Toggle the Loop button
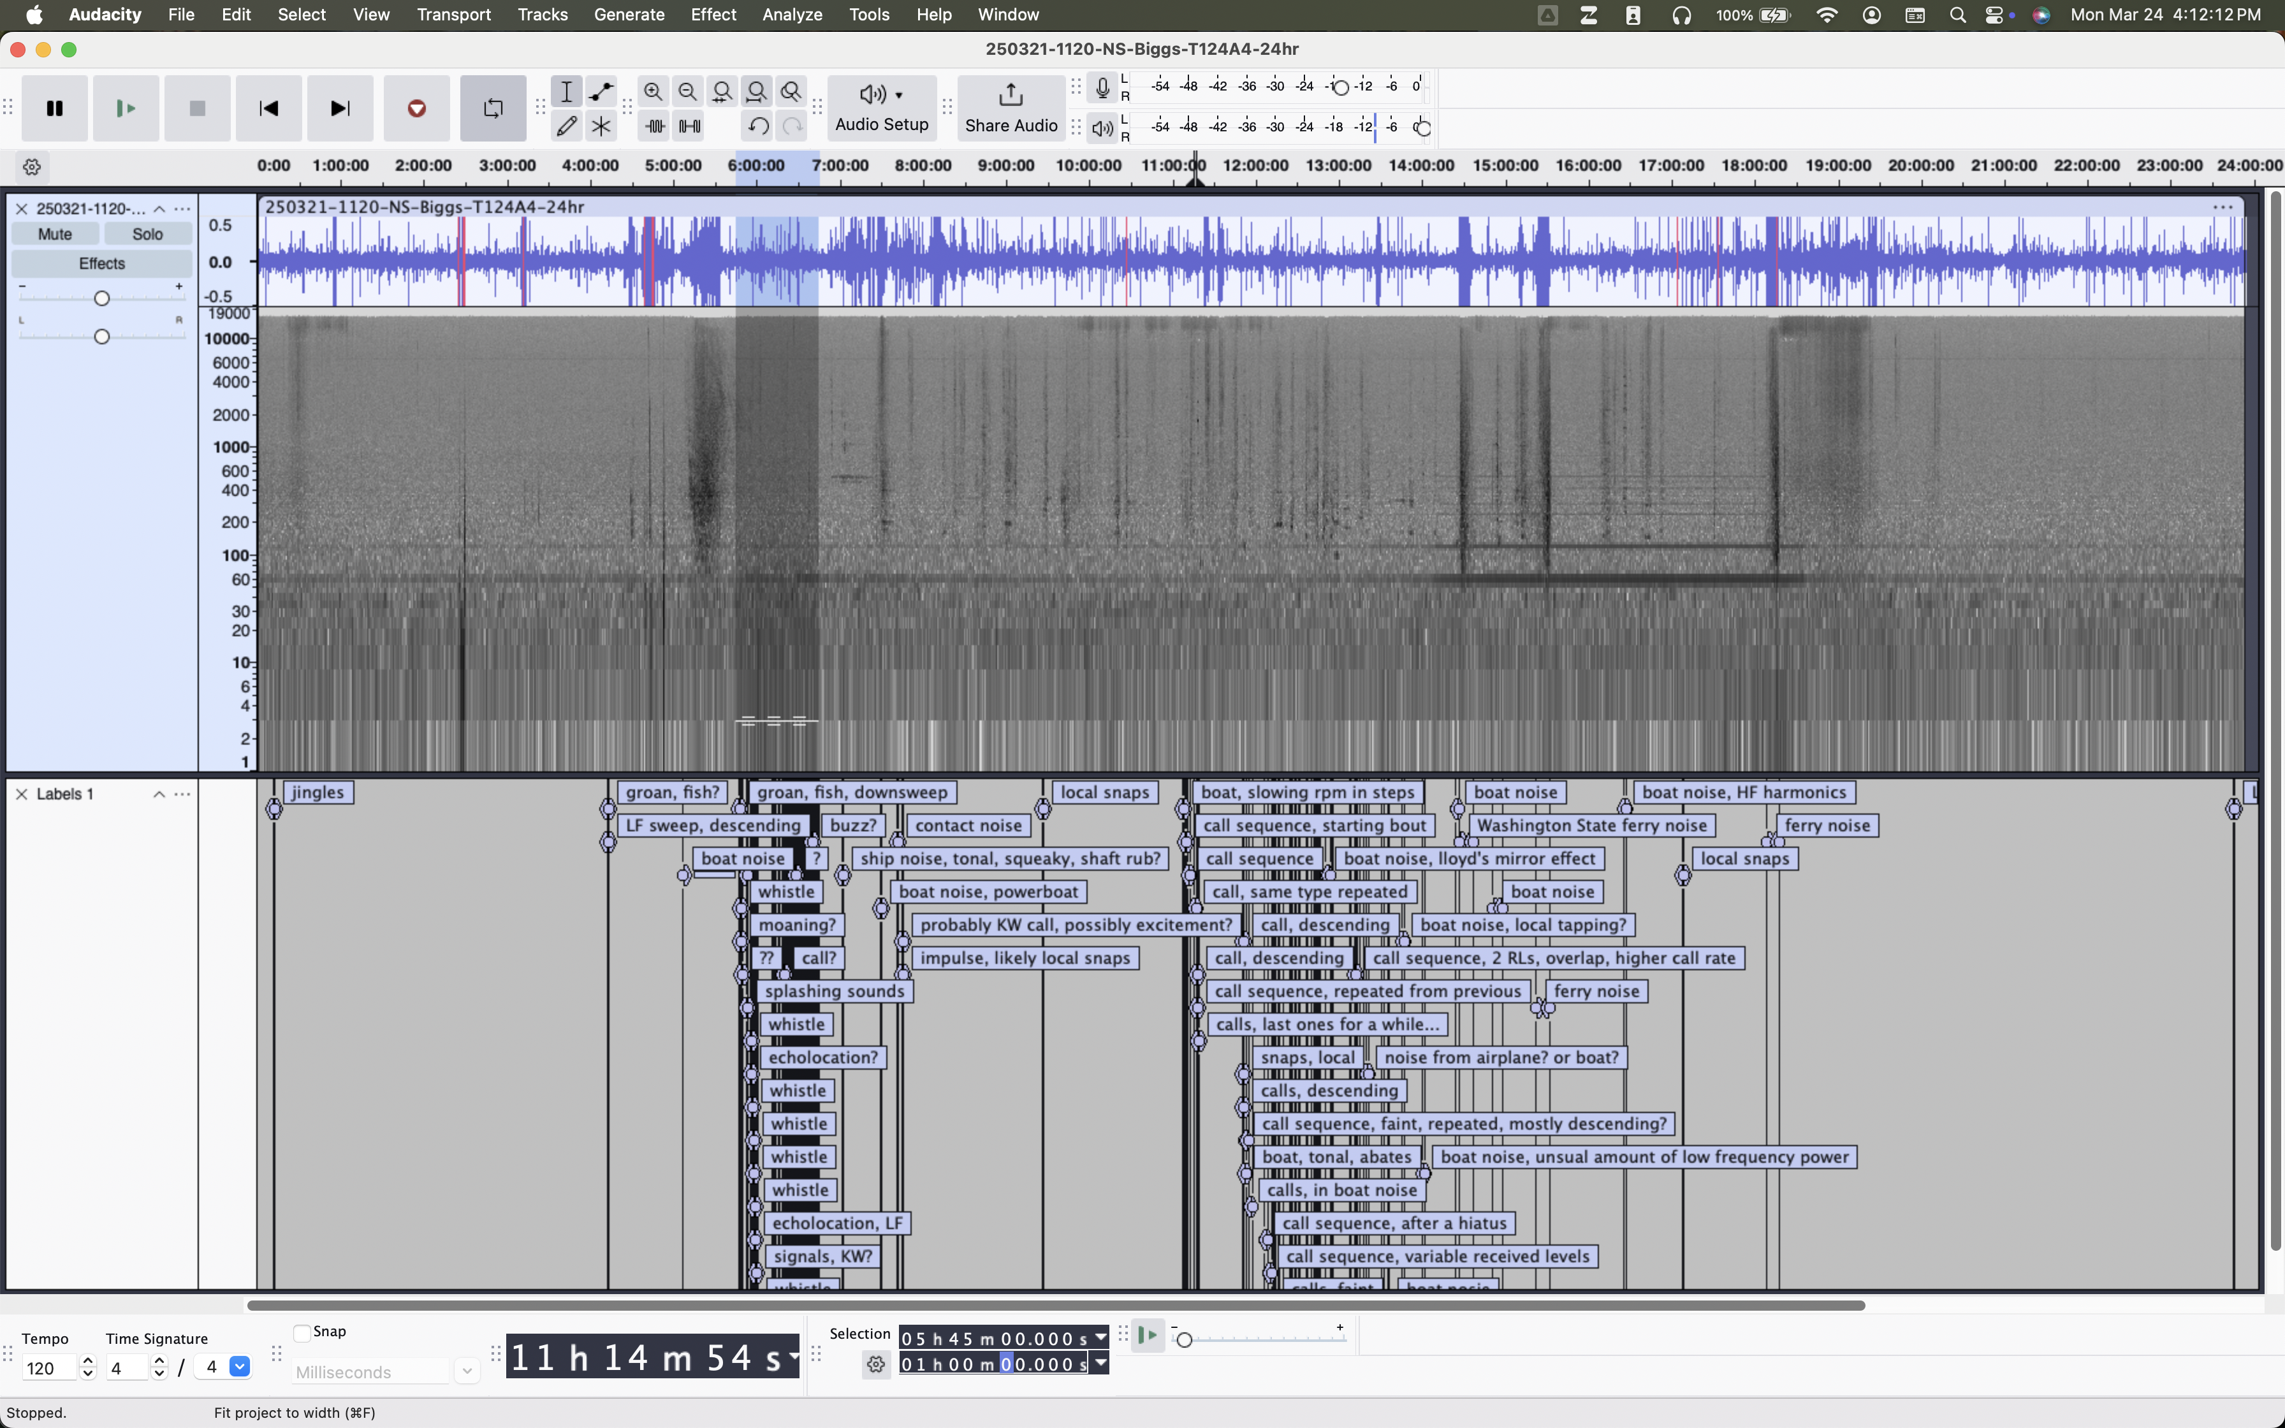2285x1428 pixels. tap(493, 108)
